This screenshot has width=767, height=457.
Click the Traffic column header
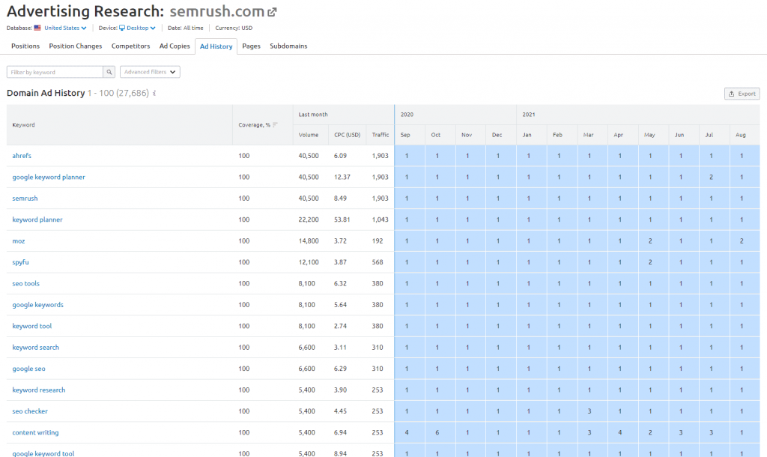tap(380, 135)
